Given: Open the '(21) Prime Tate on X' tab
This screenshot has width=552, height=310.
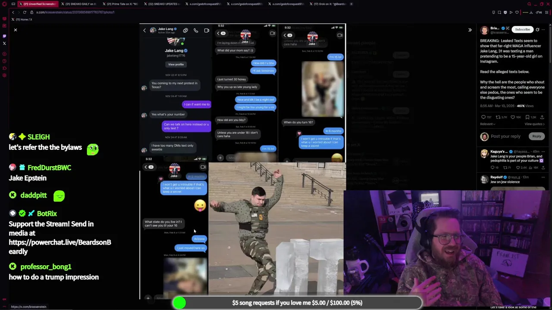Looking at the screenshot, I should (121, 4).
